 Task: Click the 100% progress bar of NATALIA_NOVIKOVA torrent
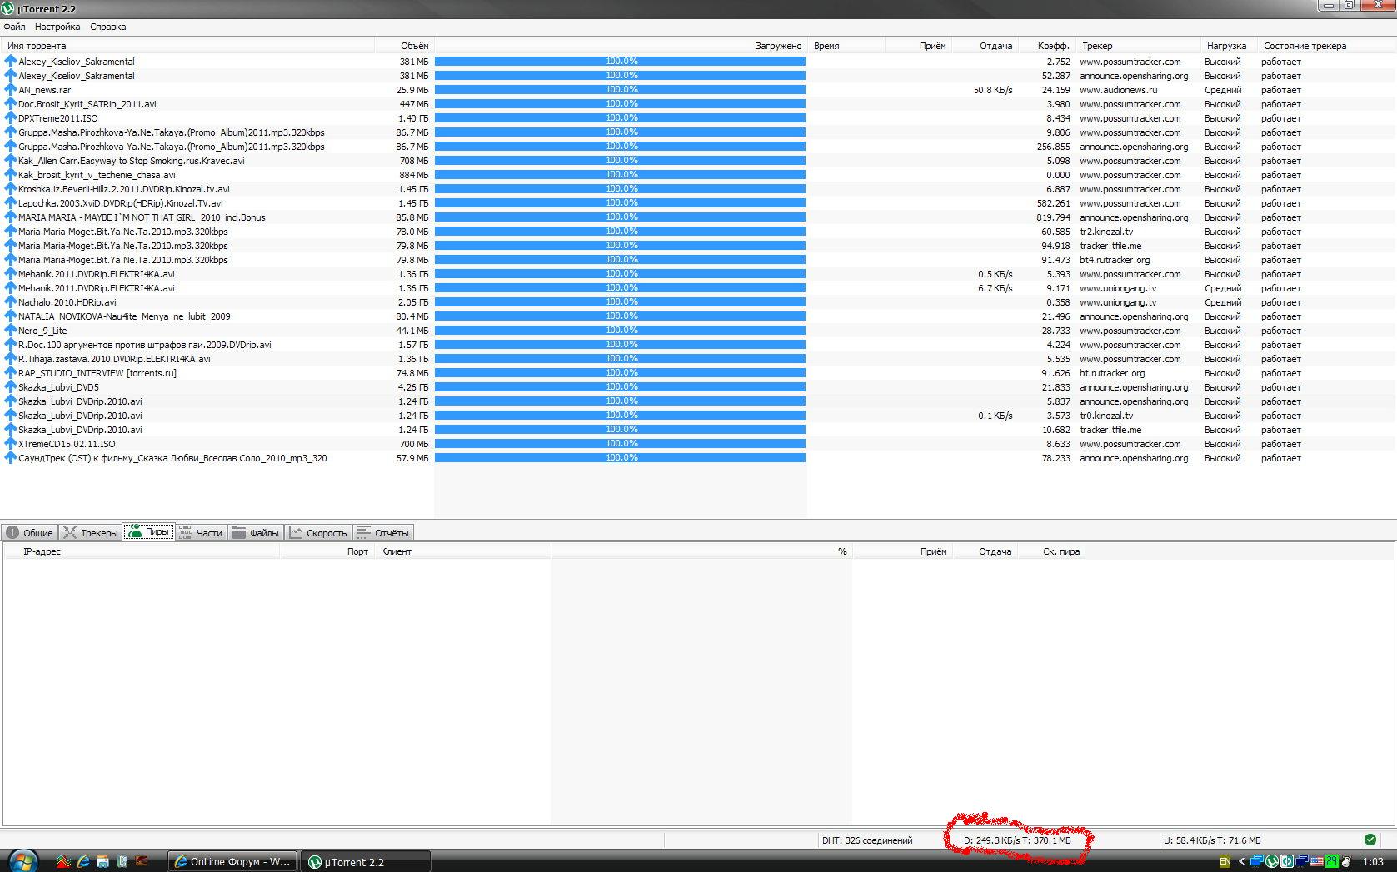620,316
